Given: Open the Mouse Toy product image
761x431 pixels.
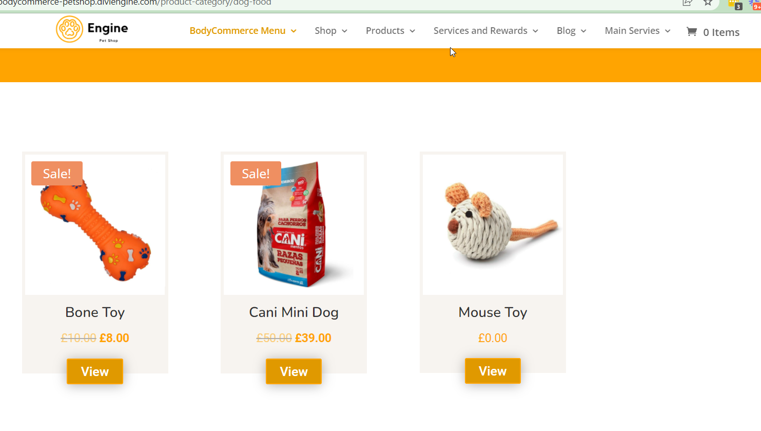Looking at the screenshot, I should pyautogui.click(x=493, y=224).
